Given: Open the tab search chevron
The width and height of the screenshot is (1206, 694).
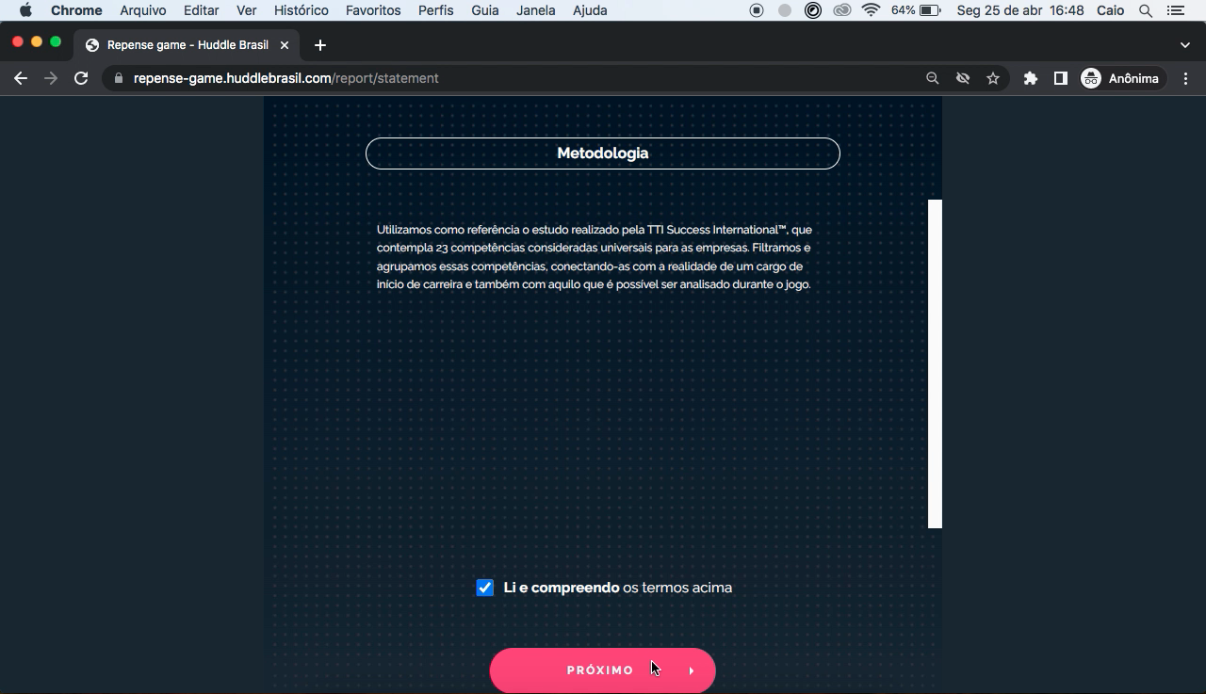Looking at the screenshot, I should pos(1184,43).
